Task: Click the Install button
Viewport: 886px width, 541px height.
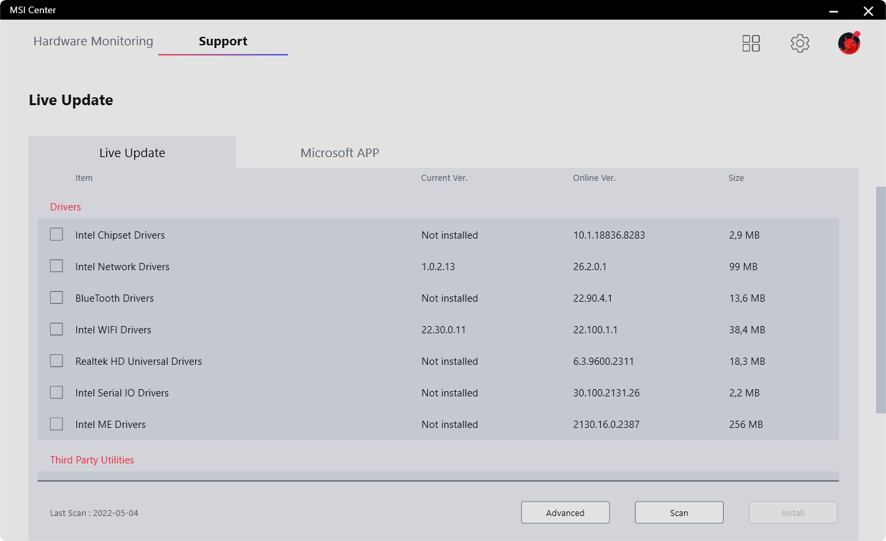Action: tap(793, 513)
